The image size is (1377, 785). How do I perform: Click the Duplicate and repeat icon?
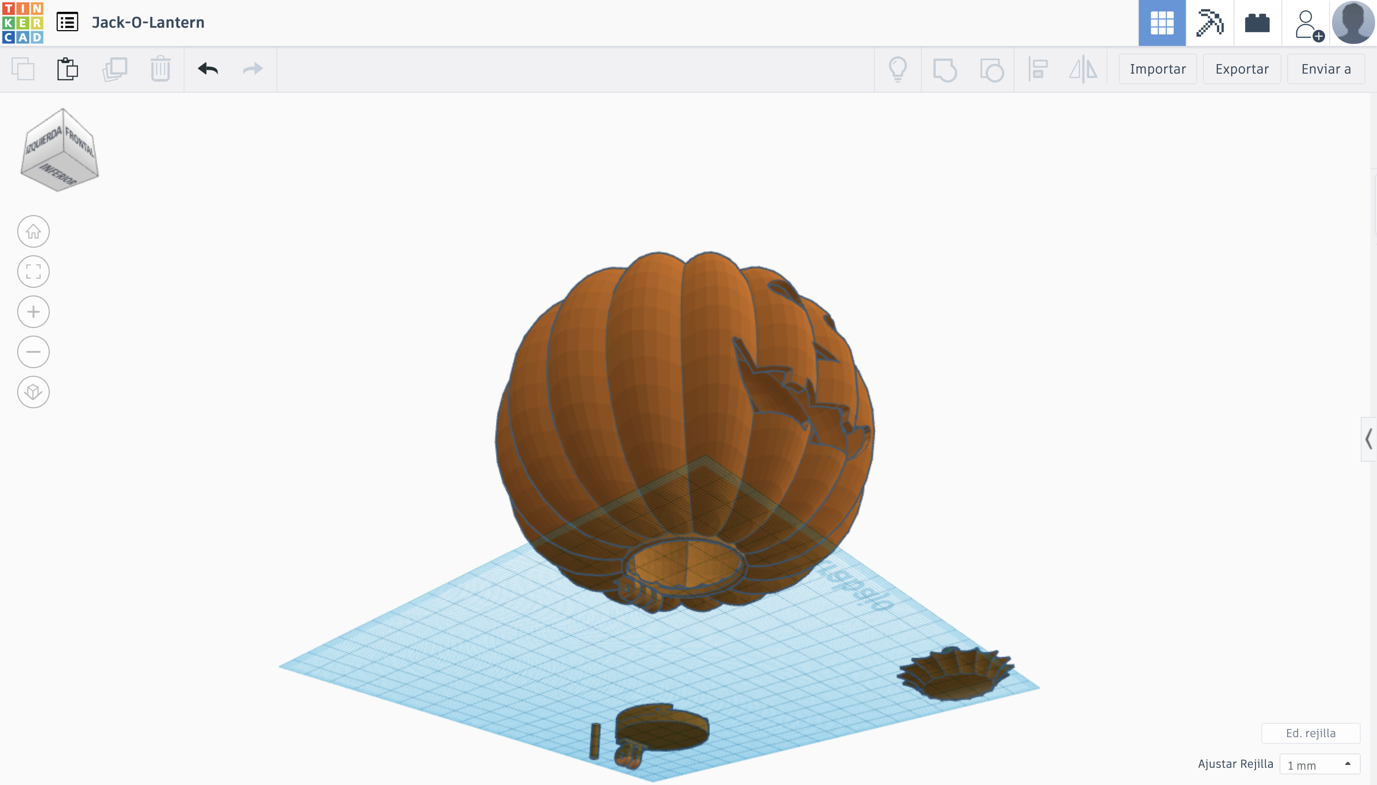(115, 69)
